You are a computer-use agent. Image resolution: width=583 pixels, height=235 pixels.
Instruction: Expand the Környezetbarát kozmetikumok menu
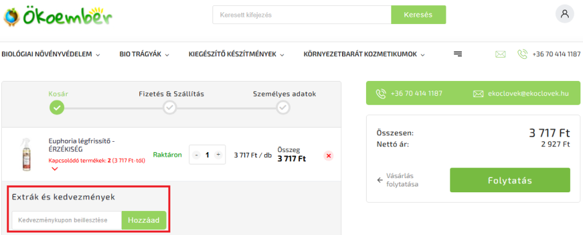point(364,54)
